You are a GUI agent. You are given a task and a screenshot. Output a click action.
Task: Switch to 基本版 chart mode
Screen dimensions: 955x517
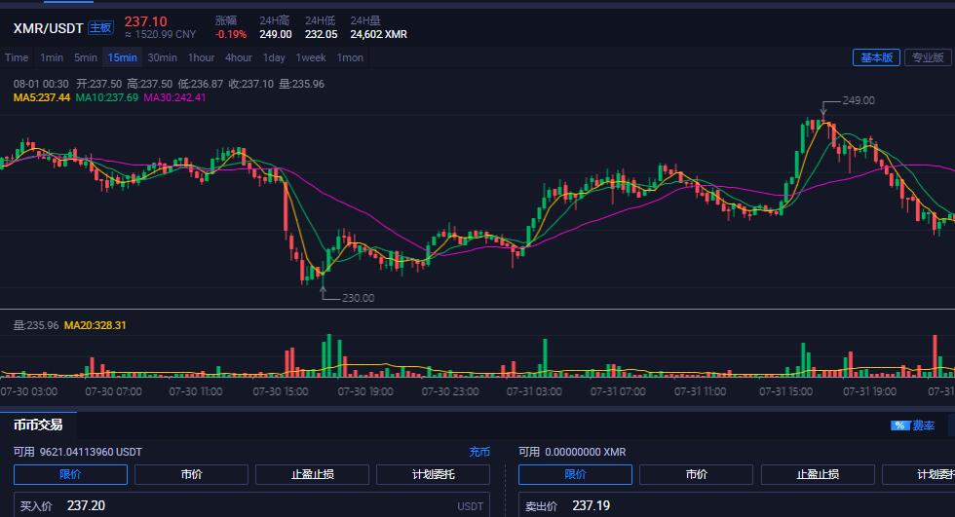pyautogui.click(x=875, y=57)
